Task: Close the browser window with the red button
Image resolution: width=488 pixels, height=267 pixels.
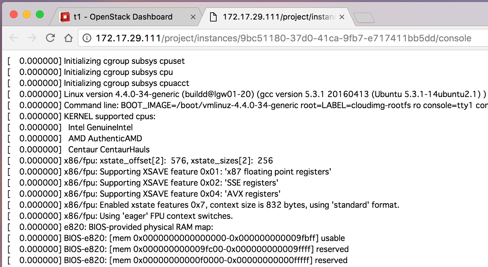Action: point(14,14)
